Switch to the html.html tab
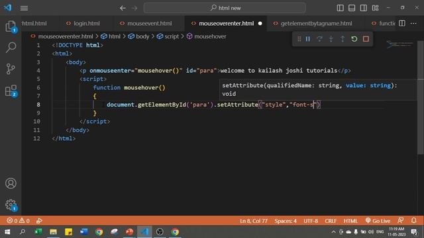Viewport: 424px width, 238px height. tap(34, 24)
